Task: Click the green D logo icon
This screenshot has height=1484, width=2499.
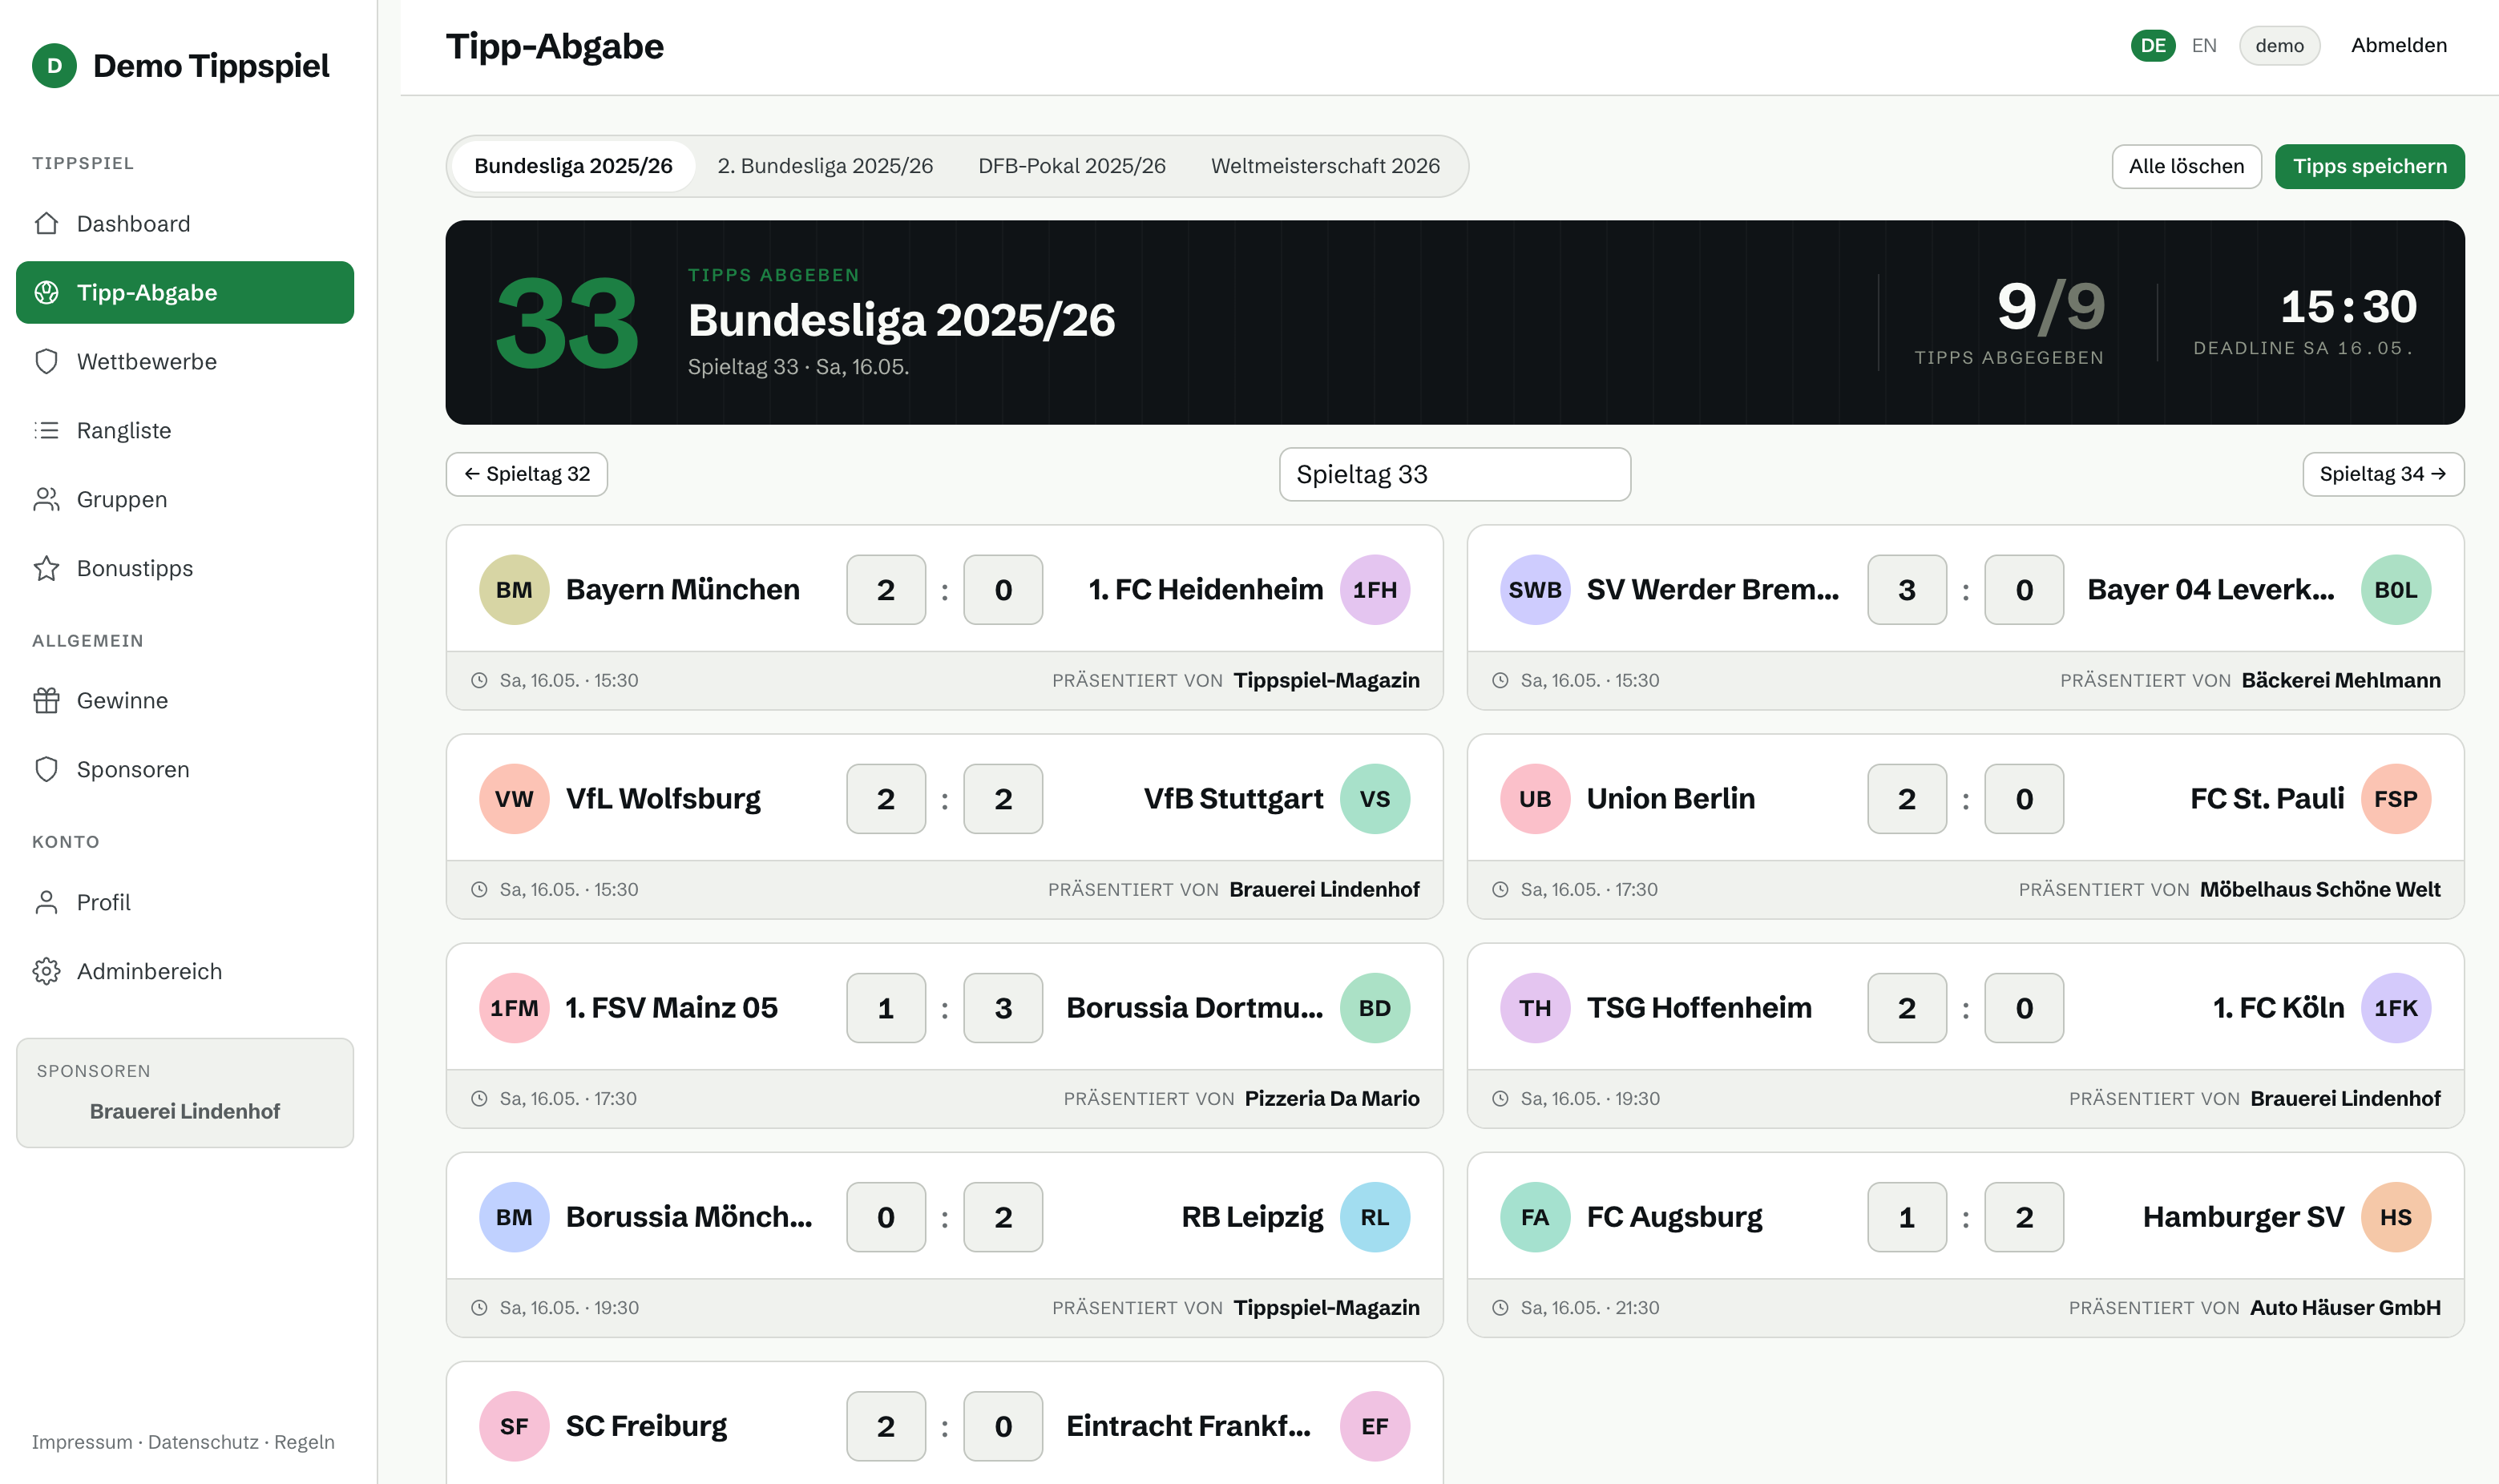Action: 54,66
